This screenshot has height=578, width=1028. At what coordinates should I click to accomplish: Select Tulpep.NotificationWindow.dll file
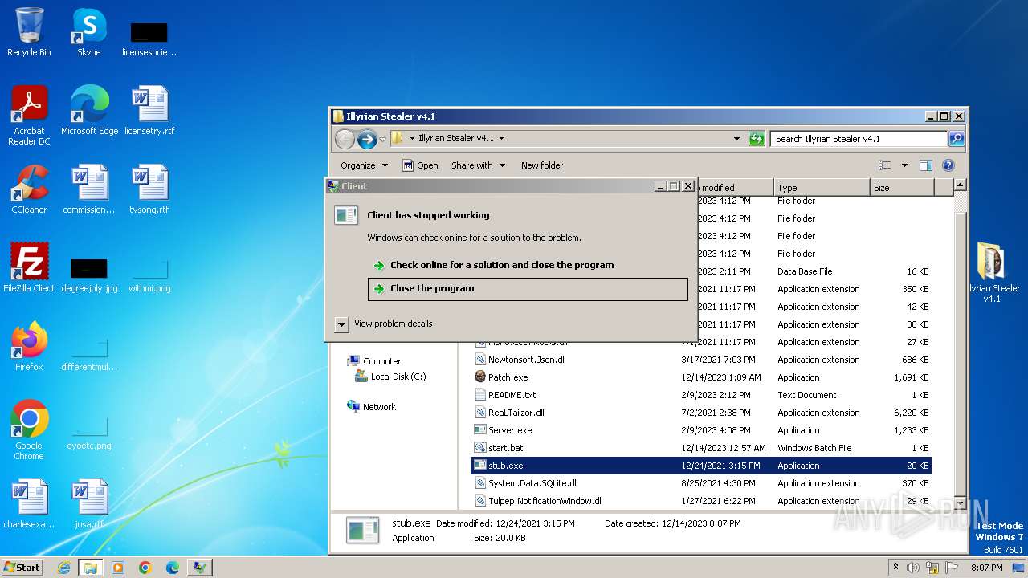(x=700, y=501)
